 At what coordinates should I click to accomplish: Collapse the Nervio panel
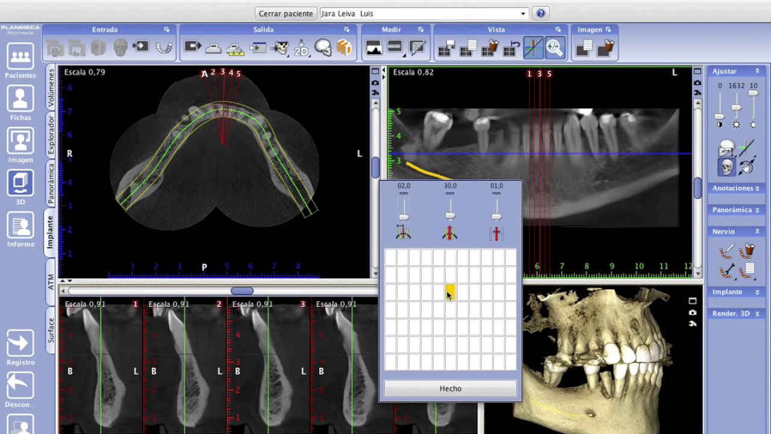(757, 231)
